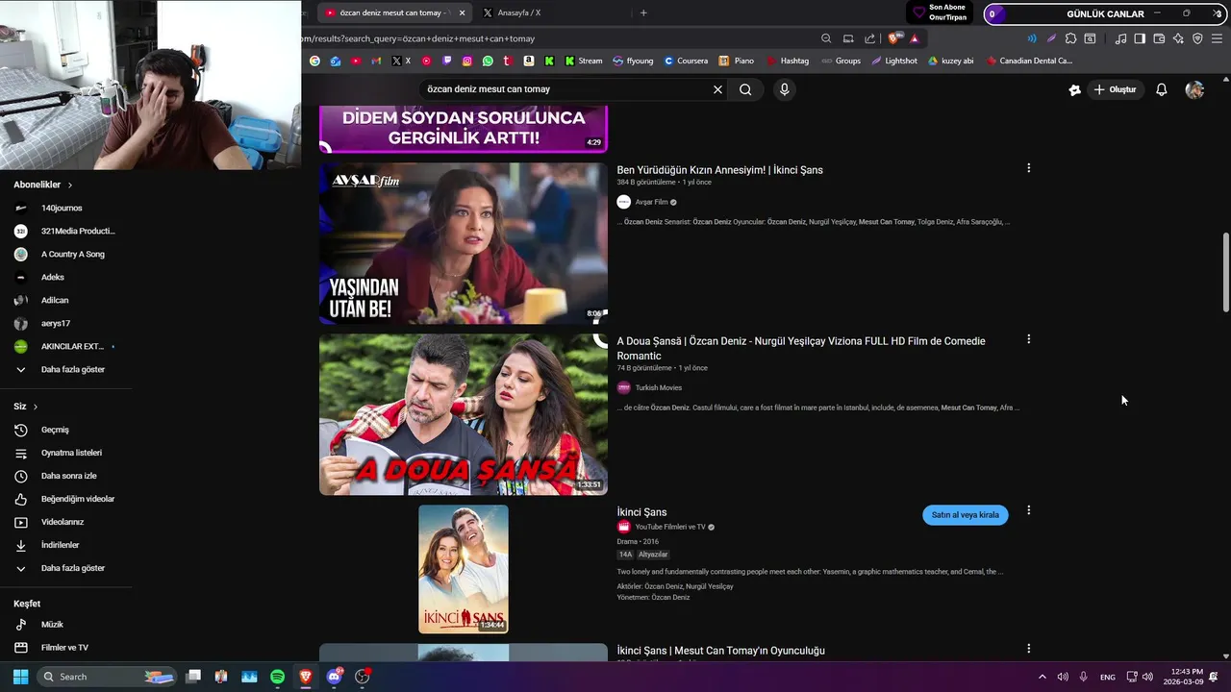Open the Avşar Film channel link

tap(651, 202)
